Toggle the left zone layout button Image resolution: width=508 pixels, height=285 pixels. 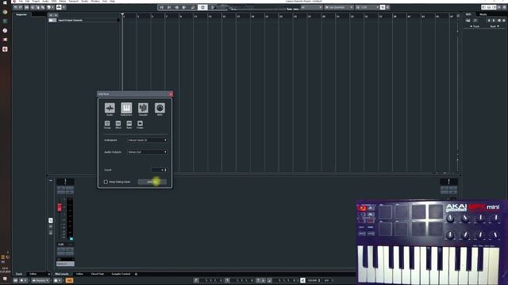(x=483, y=7)
